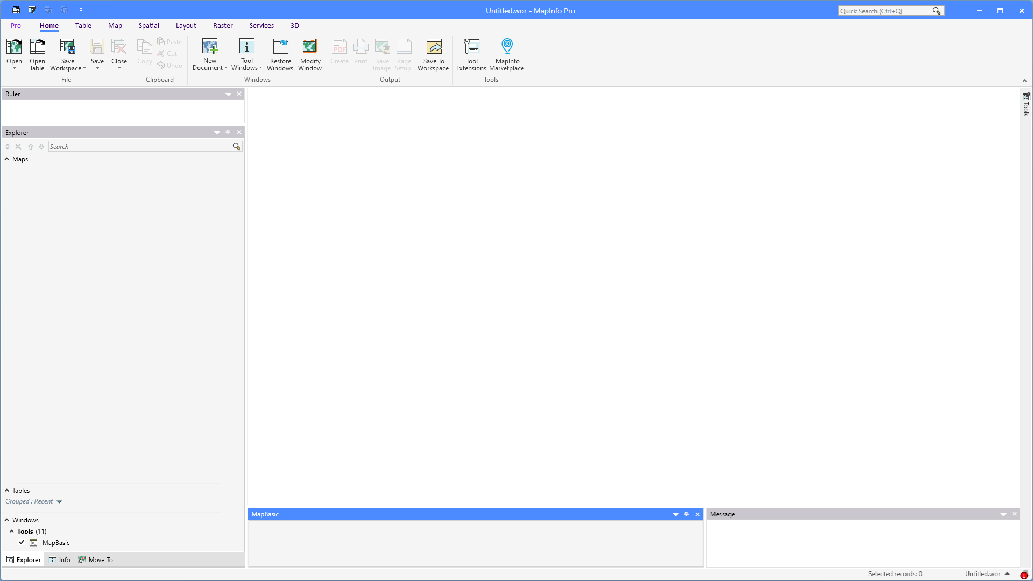Toggle pin on MapBasic window
Viewport: 1033px width, 581px height.
(687, 514)
